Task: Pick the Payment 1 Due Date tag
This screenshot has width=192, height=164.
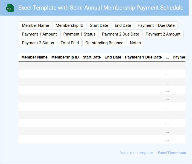Action: tap(156, 25)
